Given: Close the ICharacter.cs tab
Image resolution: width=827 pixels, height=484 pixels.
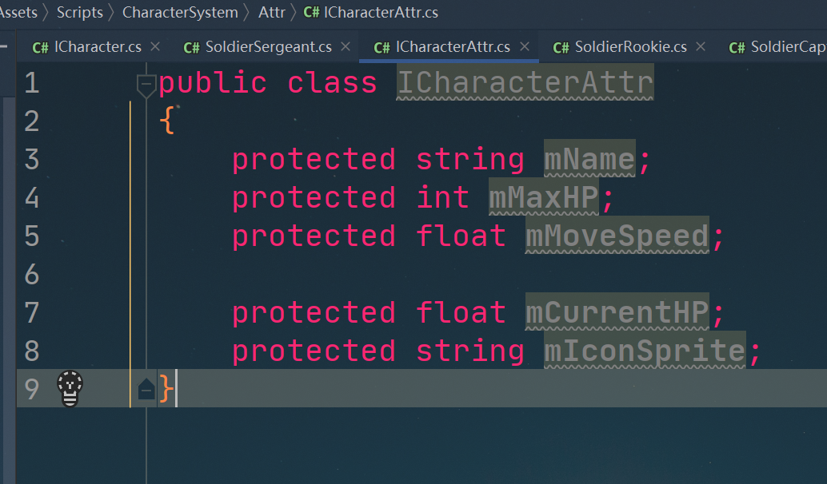Looking at the screenshot, I should coord(155,46).
